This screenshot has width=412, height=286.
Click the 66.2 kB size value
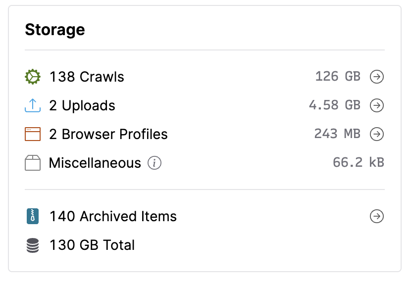tap(359, 163)
